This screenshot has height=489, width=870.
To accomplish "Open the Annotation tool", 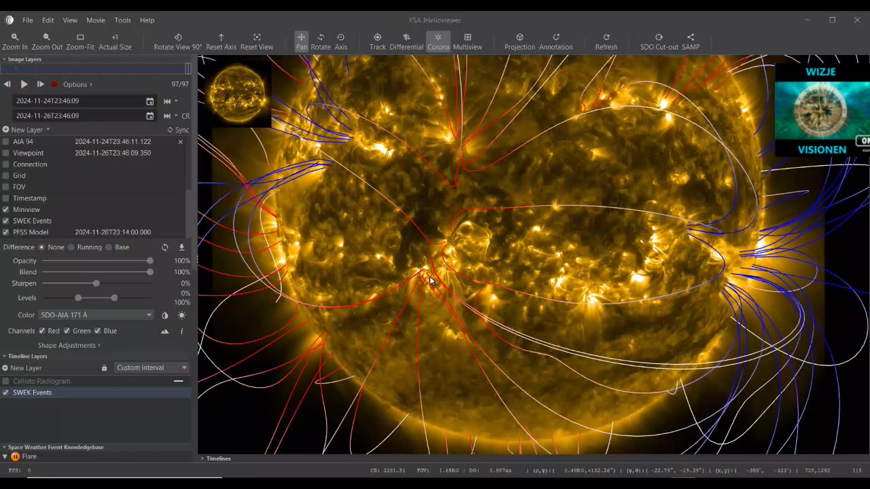I will click(556, 41).
